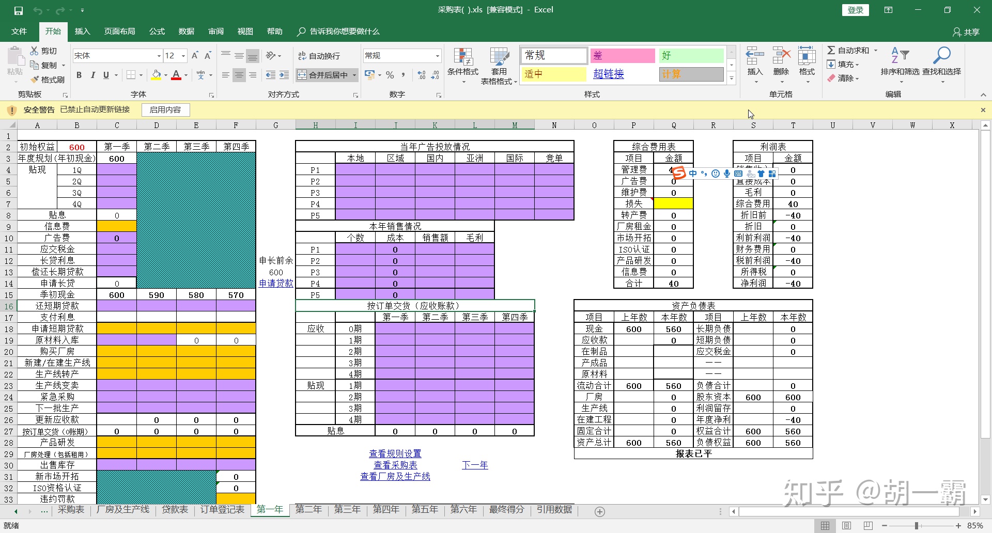Image resolution: width=992 pixels, height=533 pixels.
Task: Open the 申请贷款 hyperlink
Action: pyautogui.click(x=276, y=284)
